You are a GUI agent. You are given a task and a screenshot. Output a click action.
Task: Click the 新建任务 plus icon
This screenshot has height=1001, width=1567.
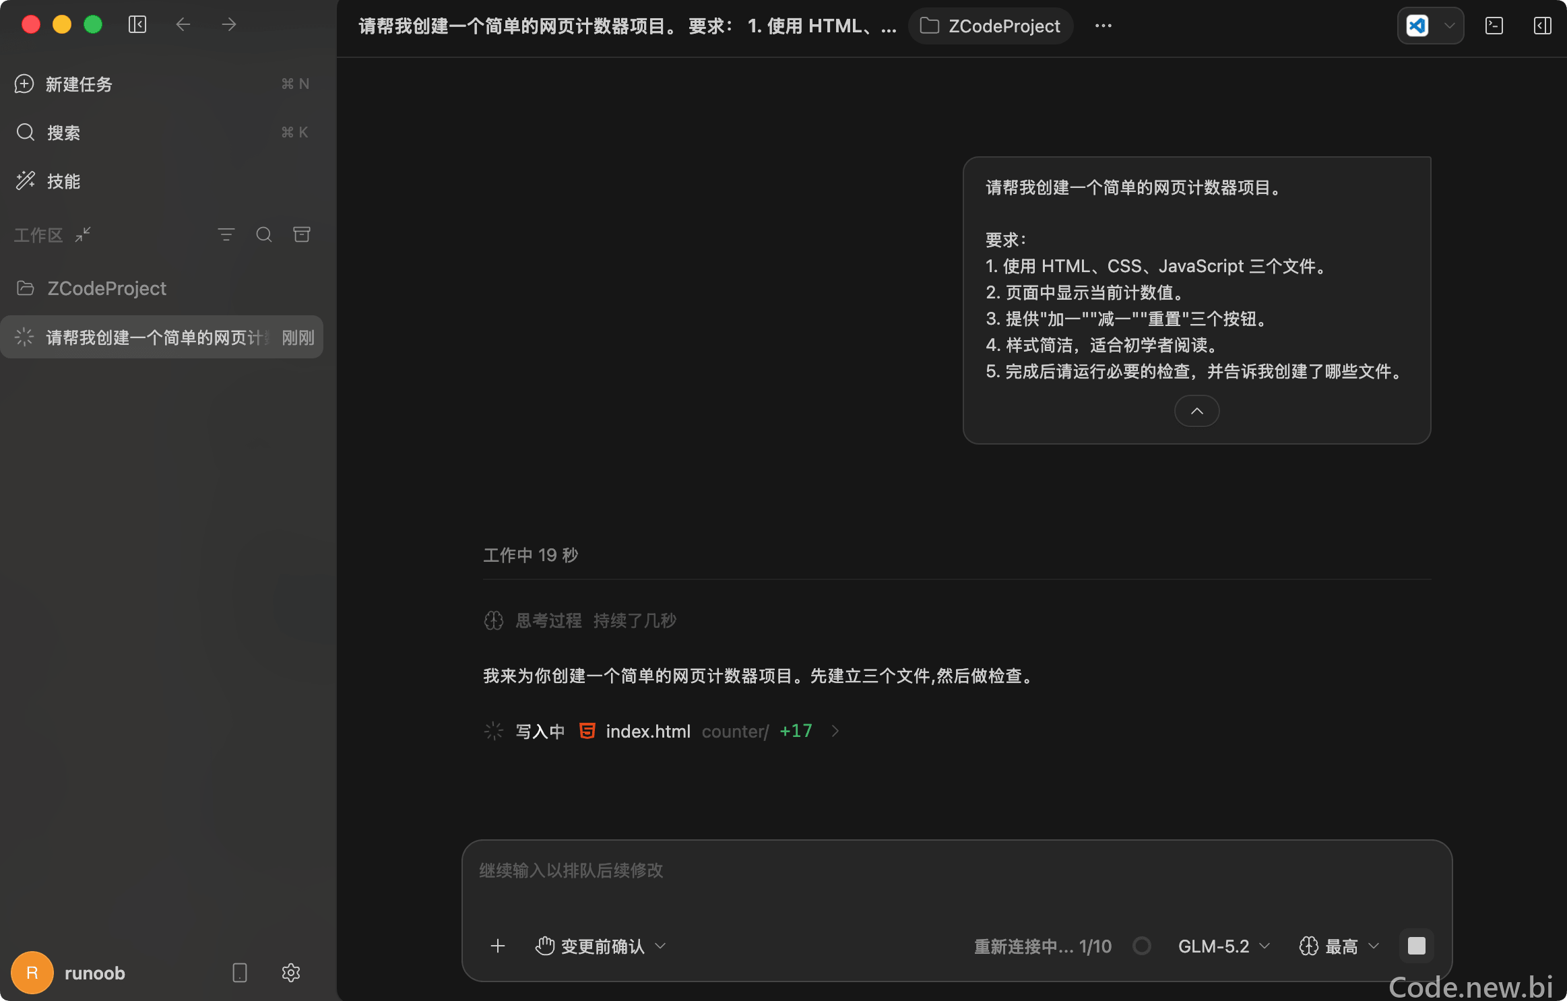(x=24, y=84)
